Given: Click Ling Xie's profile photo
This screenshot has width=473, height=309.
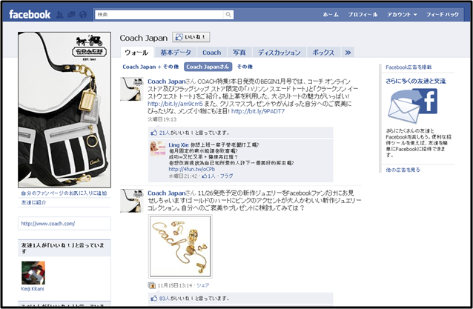Looking at the screenshot, I should [x=158, y=149].
